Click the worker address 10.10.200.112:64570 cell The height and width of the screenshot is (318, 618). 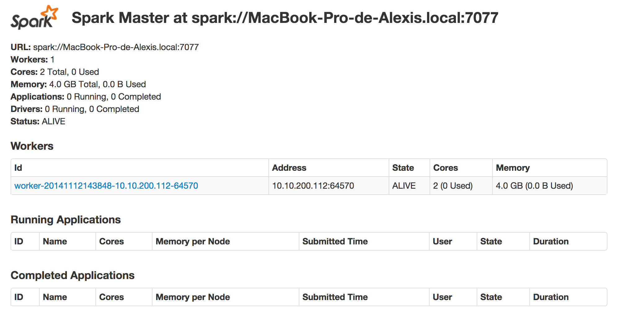tap(313, 186)
